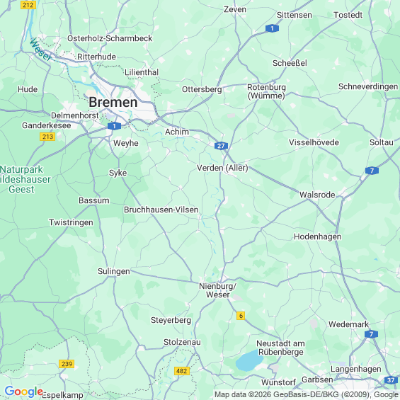Click the Rotenburg (Wümme) label

pos(266,91)
